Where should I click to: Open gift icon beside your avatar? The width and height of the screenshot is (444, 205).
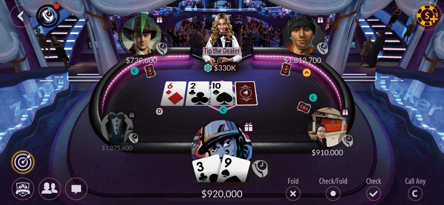tap(248, 127)
